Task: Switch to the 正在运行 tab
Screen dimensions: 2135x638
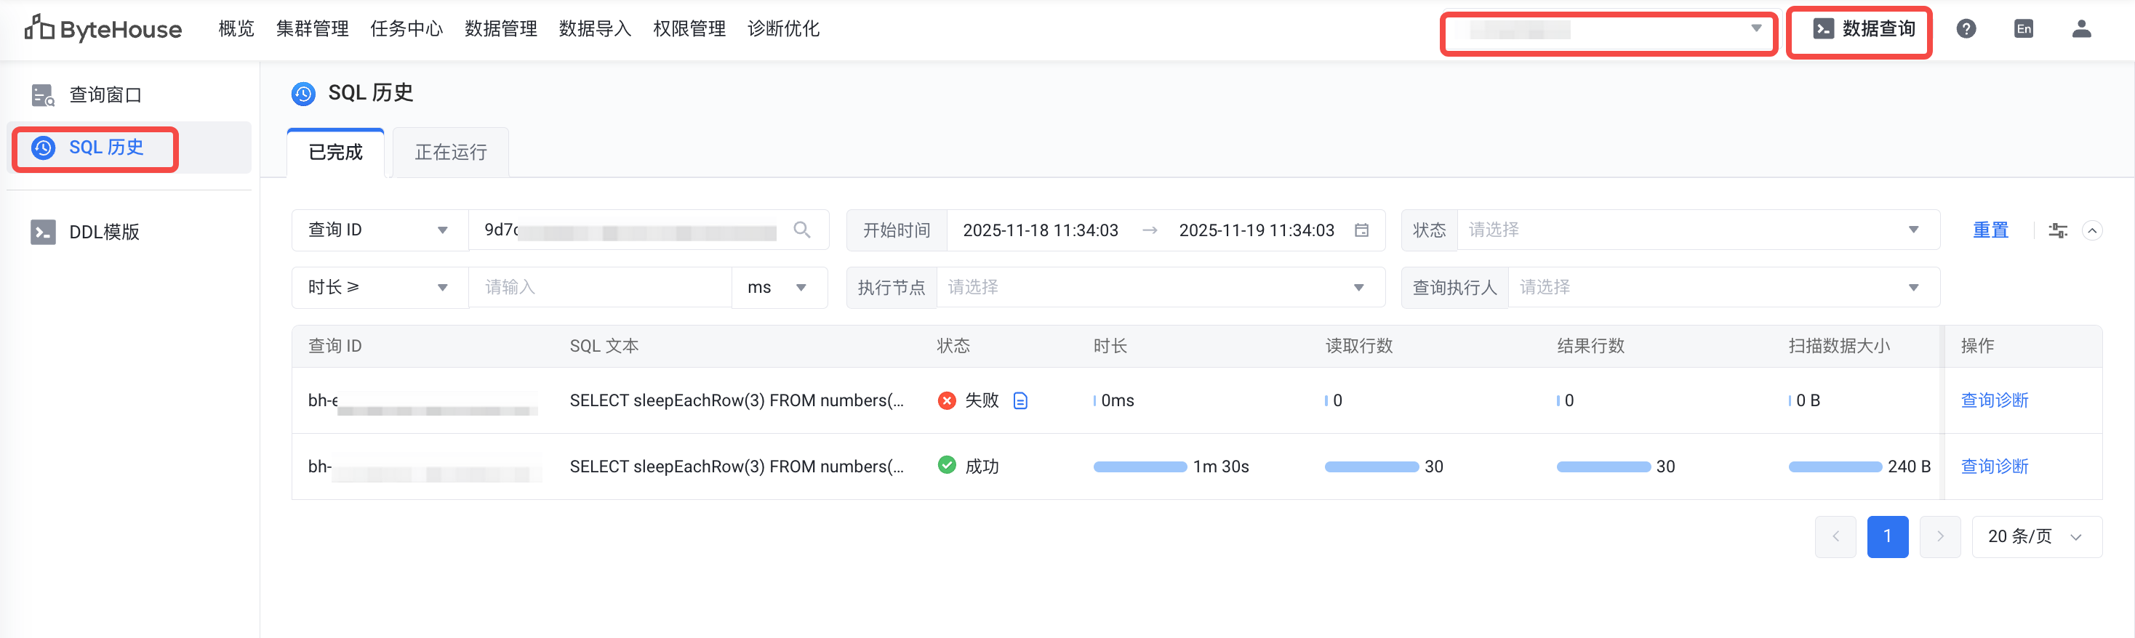Action: pos(451,153)
